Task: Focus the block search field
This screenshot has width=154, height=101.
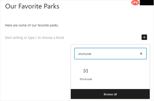Action: pos(110,54)
